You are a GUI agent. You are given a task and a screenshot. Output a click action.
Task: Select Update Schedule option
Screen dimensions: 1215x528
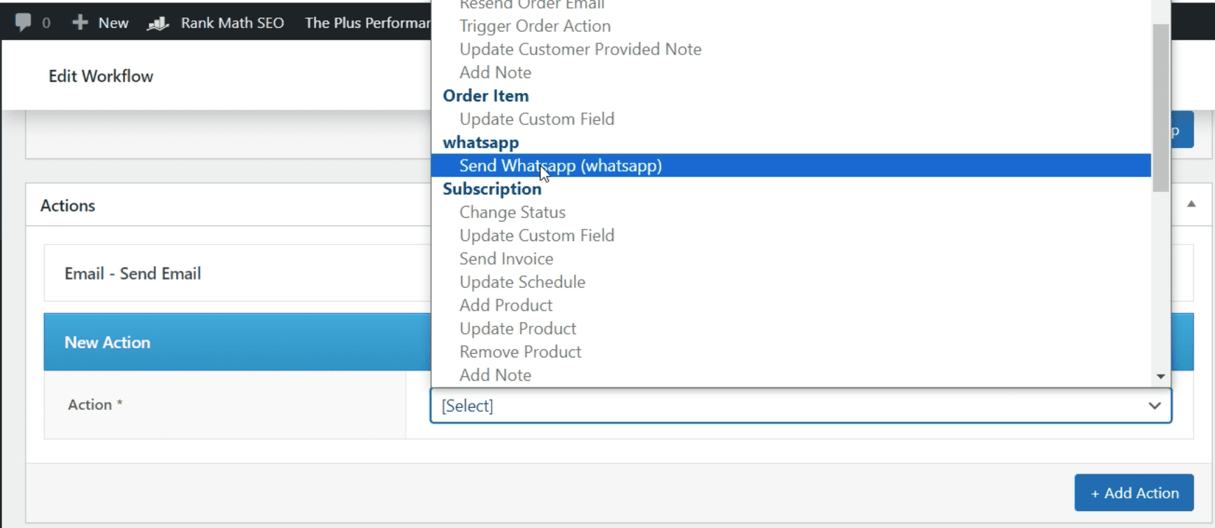(522, 282)
